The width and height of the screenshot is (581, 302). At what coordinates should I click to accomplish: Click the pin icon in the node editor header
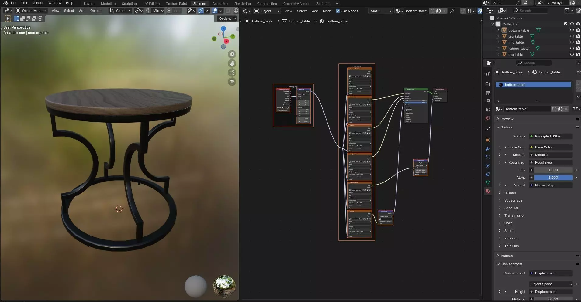452,11
